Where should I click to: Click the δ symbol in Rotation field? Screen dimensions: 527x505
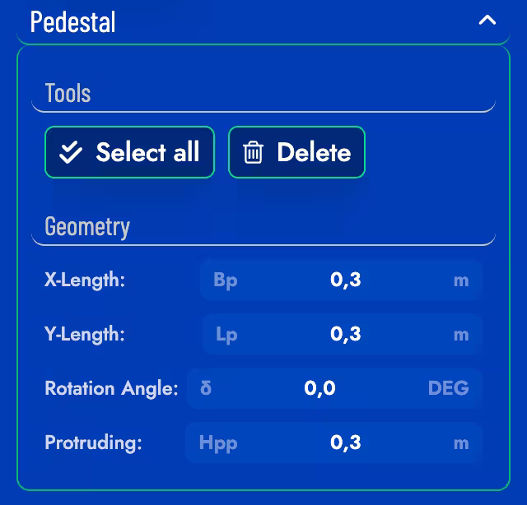click(206, 388)
